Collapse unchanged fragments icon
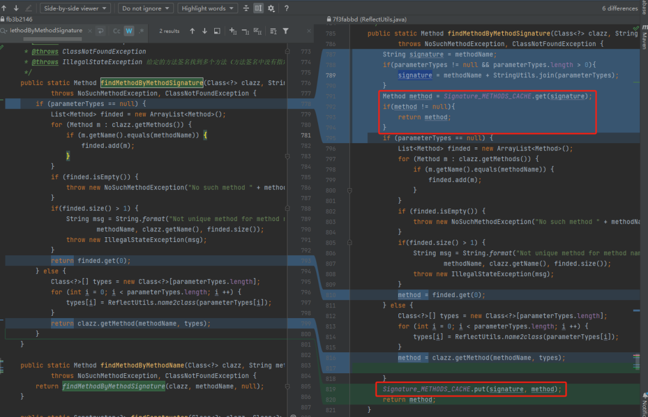The width and height of the screenshot is (648, 417). coord(246,8)
